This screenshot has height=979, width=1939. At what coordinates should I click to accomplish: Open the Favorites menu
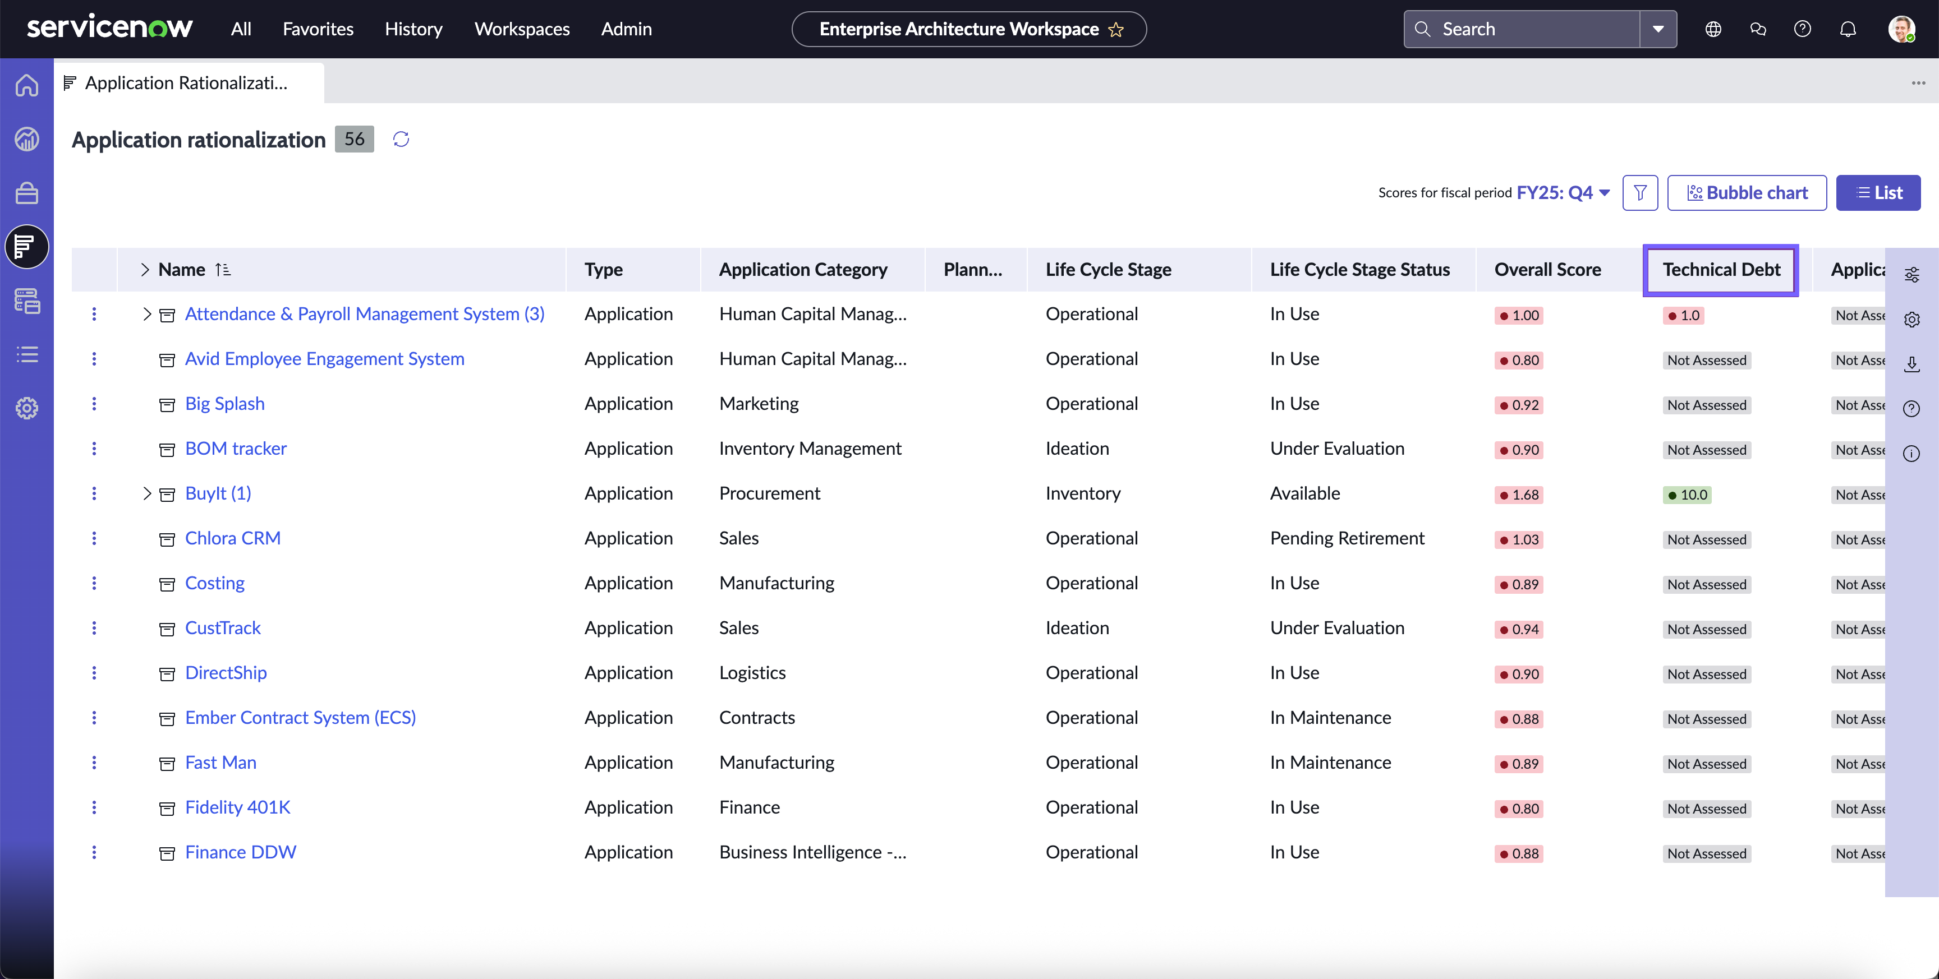pos(319,29)
